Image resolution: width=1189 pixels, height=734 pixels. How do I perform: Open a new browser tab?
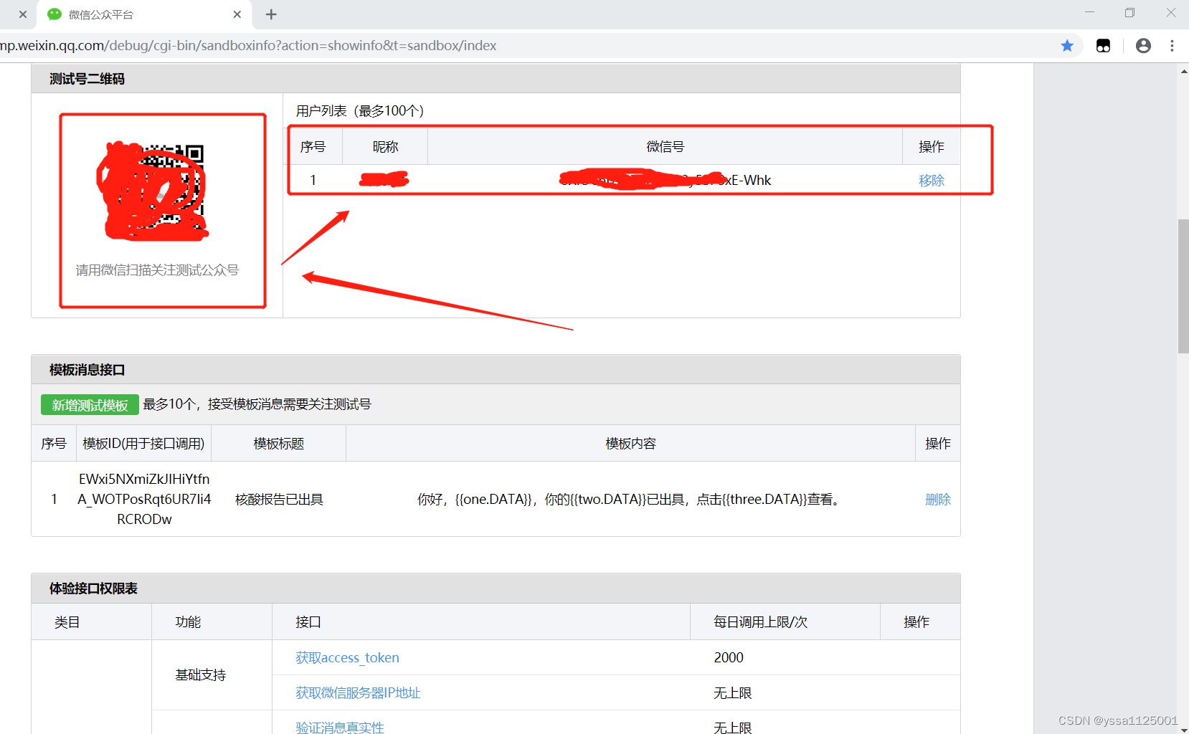pos(271,14)
